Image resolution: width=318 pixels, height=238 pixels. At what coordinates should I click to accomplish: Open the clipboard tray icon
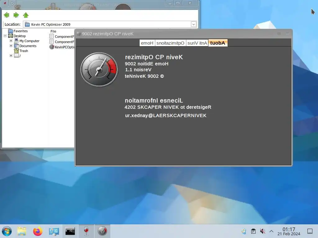(253, 231)
